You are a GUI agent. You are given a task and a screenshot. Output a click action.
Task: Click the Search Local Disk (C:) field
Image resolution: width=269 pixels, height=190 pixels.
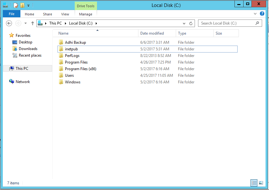click(230, 23)
